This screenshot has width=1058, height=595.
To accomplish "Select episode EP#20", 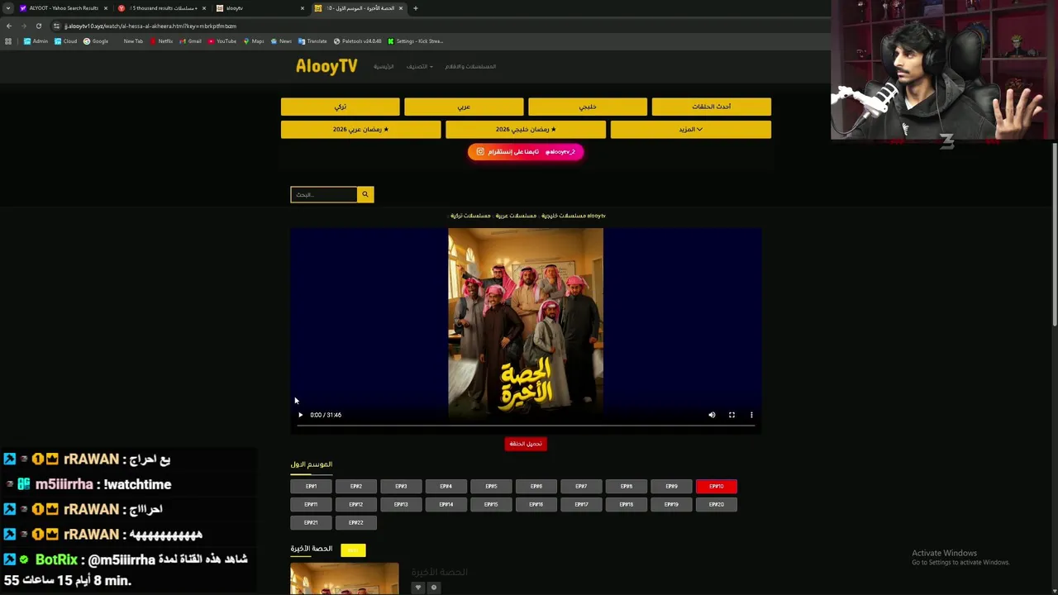I will (x=716, y=504).
